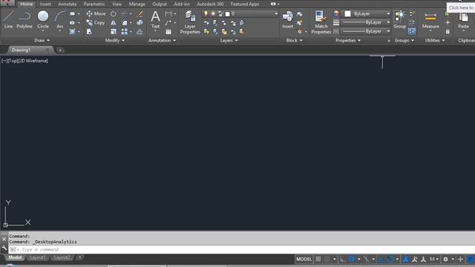Add a new drawing tab with plus
The height and width of the screenshot is (267, 475).
[60, 50]
